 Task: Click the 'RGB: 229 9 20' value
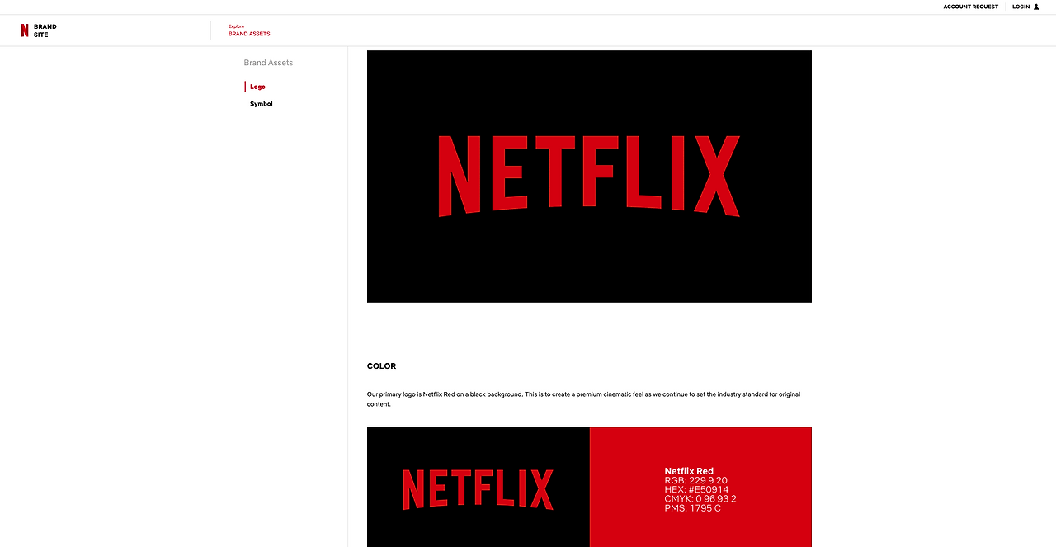pos(695,480)
